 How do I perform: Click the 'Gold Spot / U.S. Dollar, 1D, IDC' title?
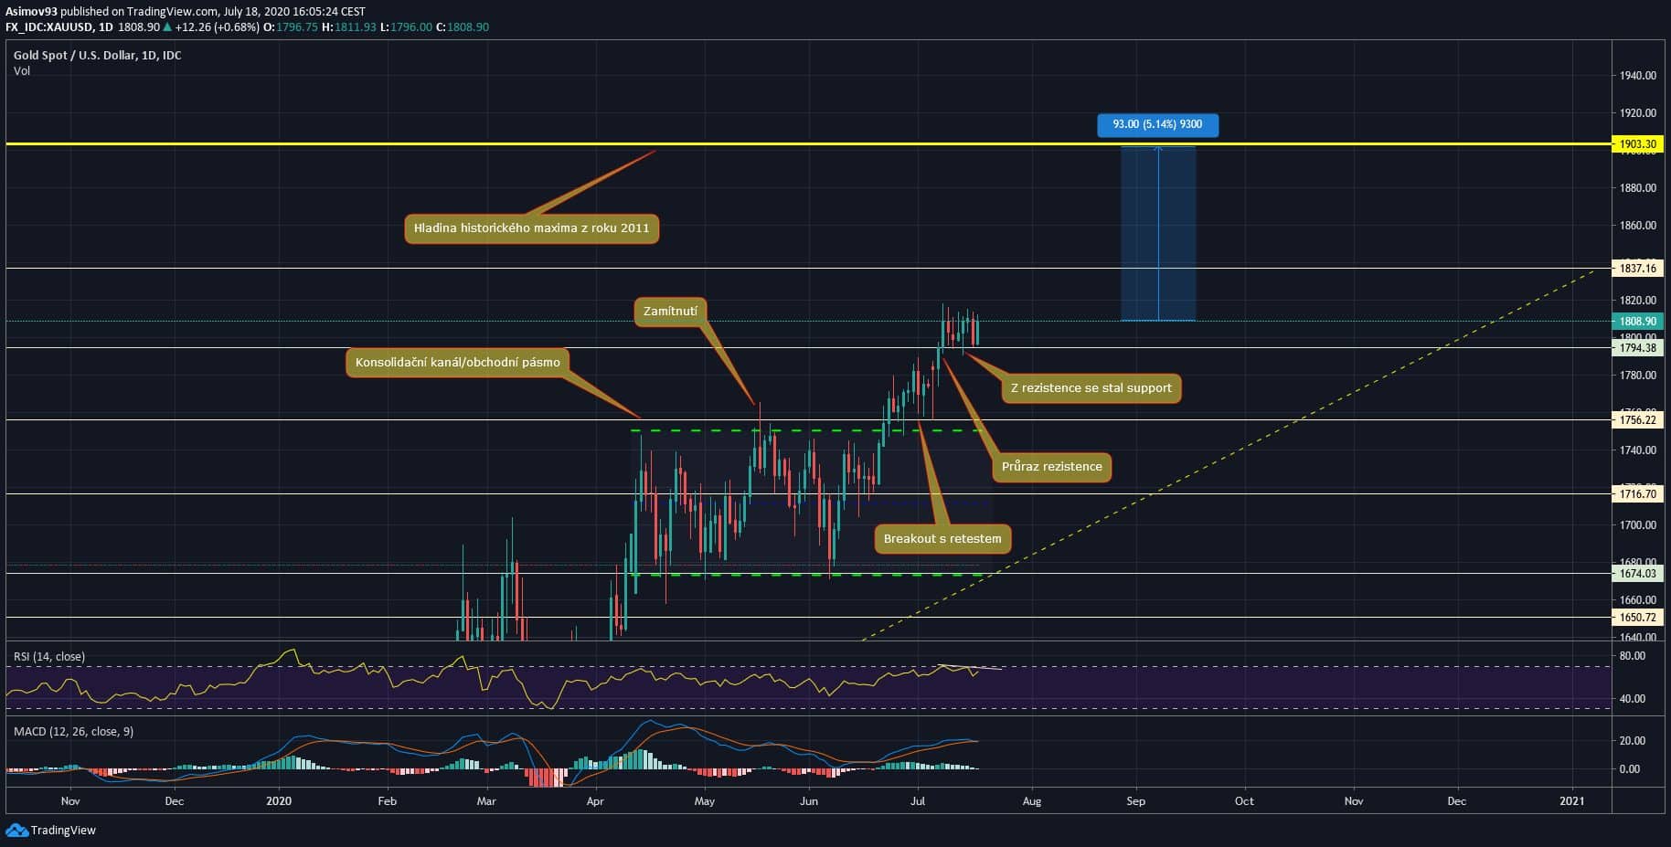(x=98, y=56)
